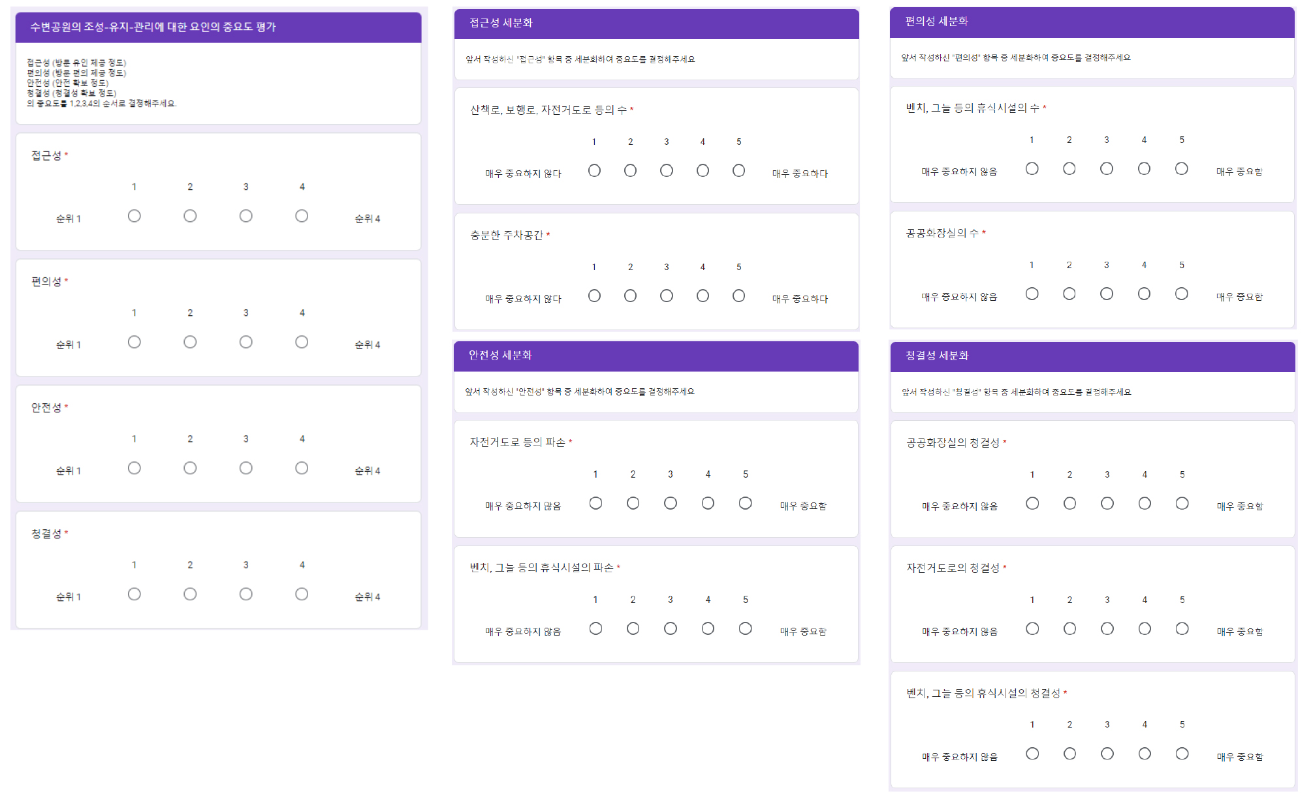
Task: Rate 공공화장실의 수 as 3
Action: [x=1107, y=294]
